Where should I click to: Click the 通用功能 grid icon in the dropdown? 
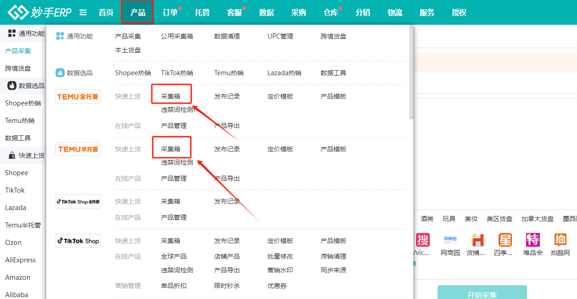60,36
